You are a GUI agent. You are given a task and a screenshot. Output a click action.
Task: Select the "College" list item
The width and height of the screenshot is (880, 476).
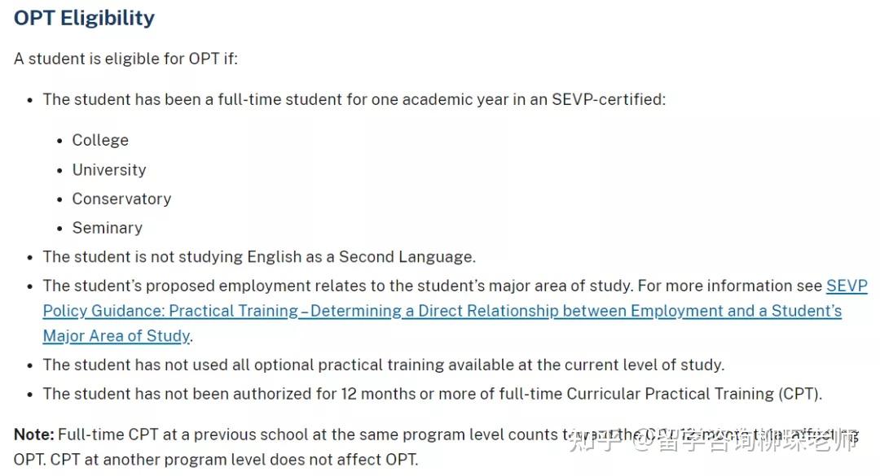(x=100, y=140)
